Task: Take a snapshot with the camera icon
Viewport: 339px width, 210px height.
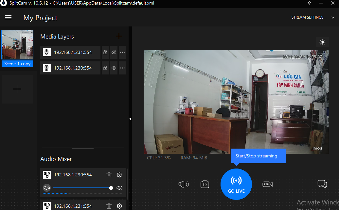Action: [x=205, y=184]
